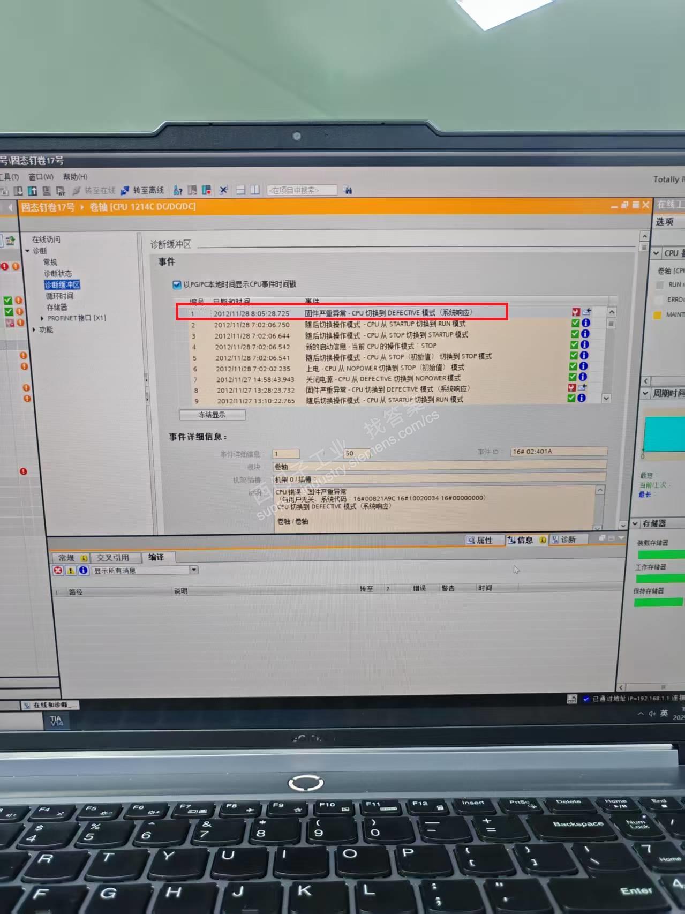Split editor space horizontally icon
The image size is (685, 914).
[x=240, y=190]
